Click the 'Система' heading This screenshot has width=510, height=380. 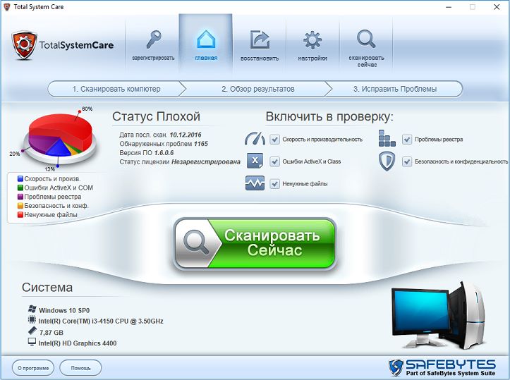pyautogui.click(x=47, y=288)
